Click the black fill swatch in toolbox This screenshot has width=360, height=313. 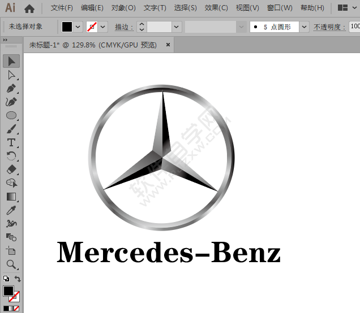(8, 291)
